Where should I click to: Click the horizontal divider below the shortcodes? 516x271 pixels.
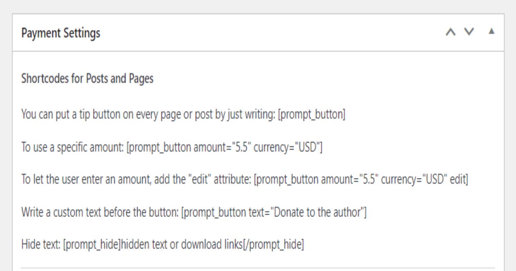coord(258,268)
